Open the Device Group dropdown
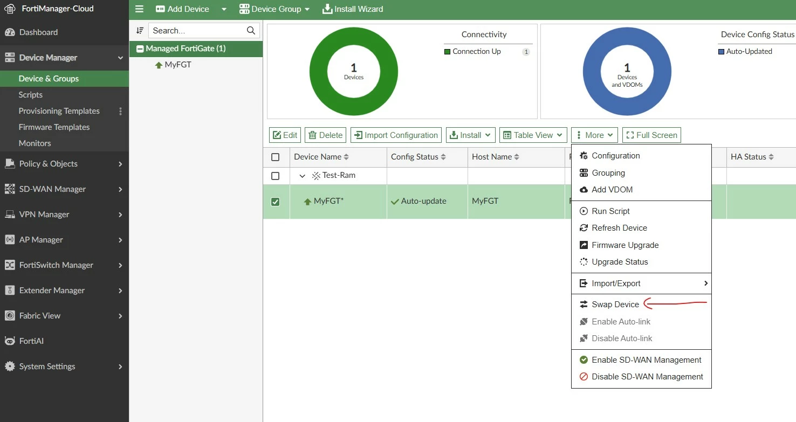 (x=275, y=9)
